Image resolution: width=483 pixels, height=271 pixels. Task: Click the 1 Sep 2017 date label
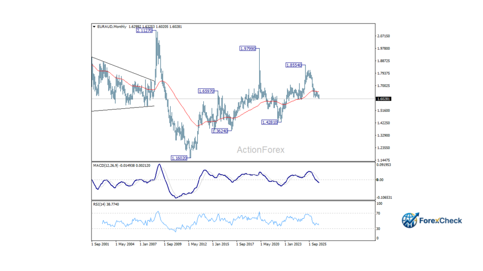pyautogui.click(x=245, y=244)
